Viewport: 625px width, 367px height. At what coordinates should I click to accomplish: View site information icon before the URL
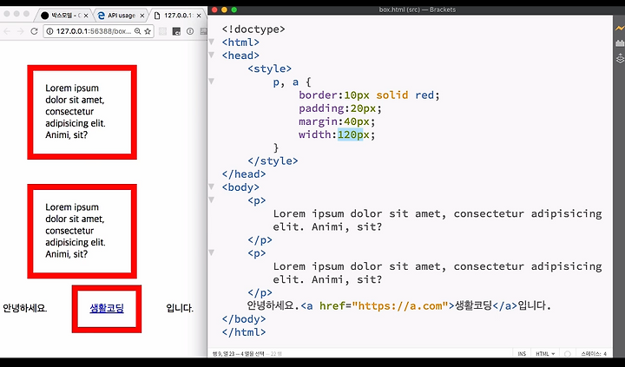[49, 31]
